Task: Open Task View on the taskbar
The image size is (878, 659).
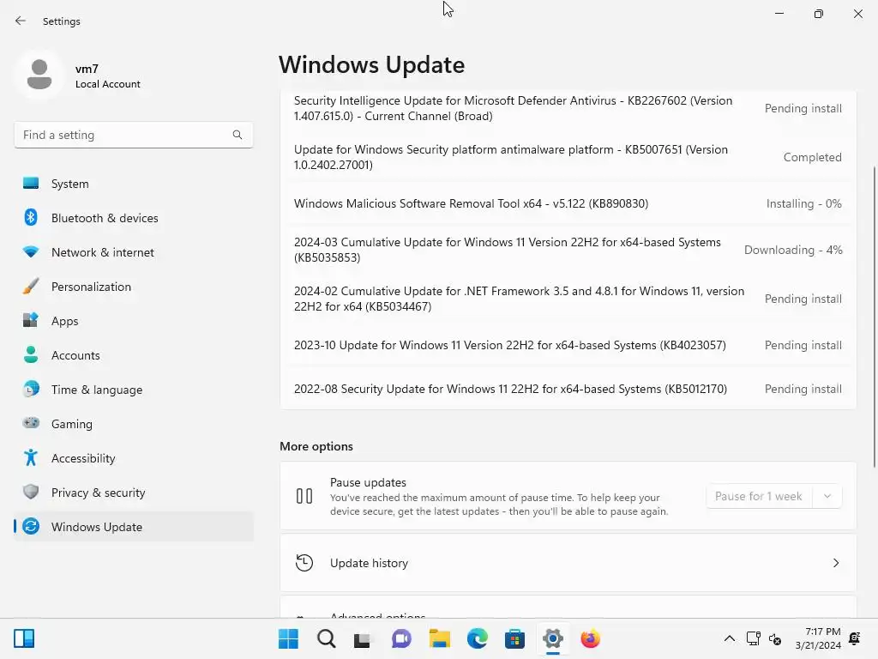Action: click(363, 638)
